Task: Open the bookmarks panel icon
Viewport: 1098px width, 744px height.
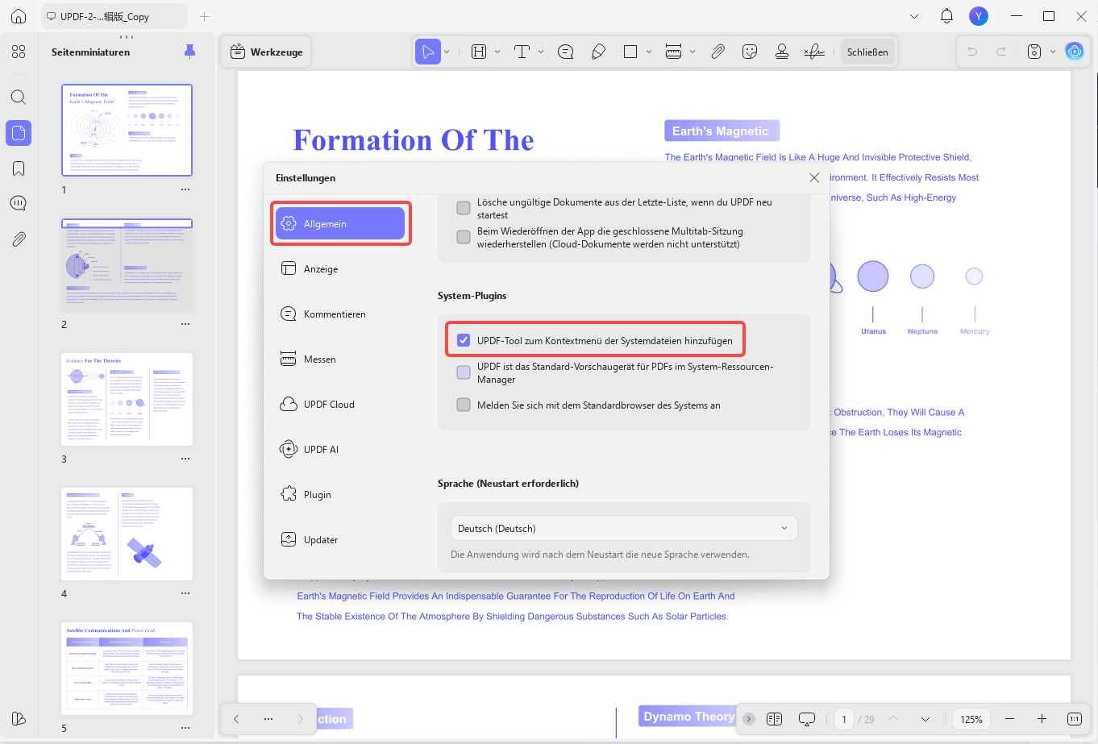Action: pos(19,168)
